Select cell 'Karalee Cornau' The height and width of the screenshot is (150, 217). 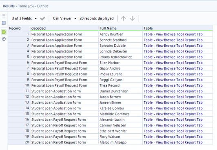tap(120, 108)
